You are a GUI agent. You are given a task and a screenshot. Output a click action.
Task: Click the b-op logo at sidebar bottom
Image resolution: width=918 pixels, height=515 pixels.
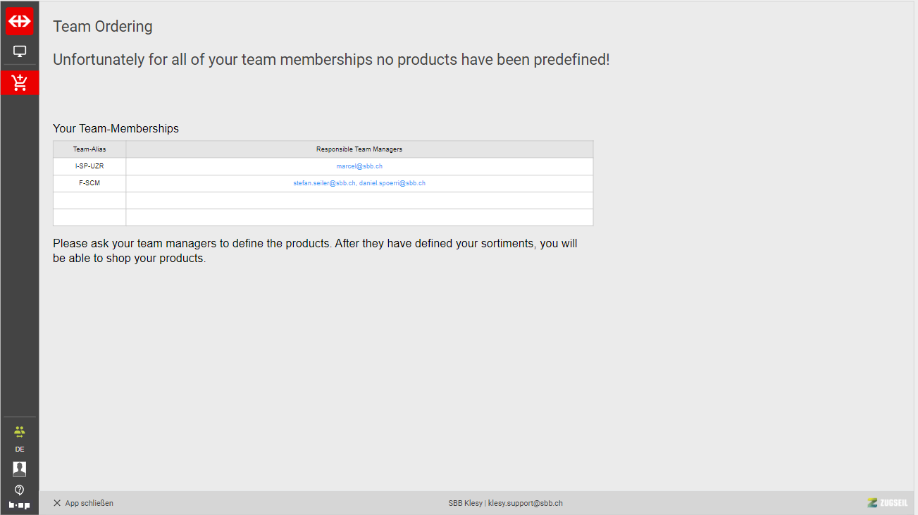click(20, 504)
